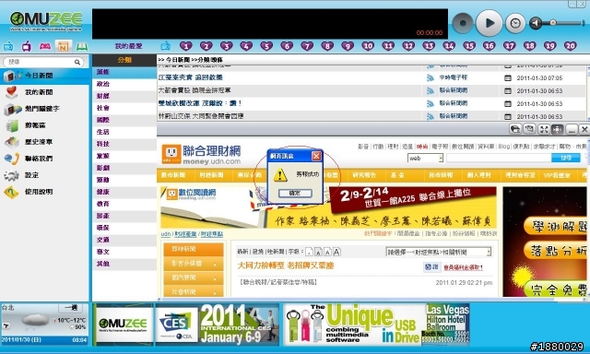Open the clock timer button
590x354 pixels.
pyautogui.click(x=515, y=23)
